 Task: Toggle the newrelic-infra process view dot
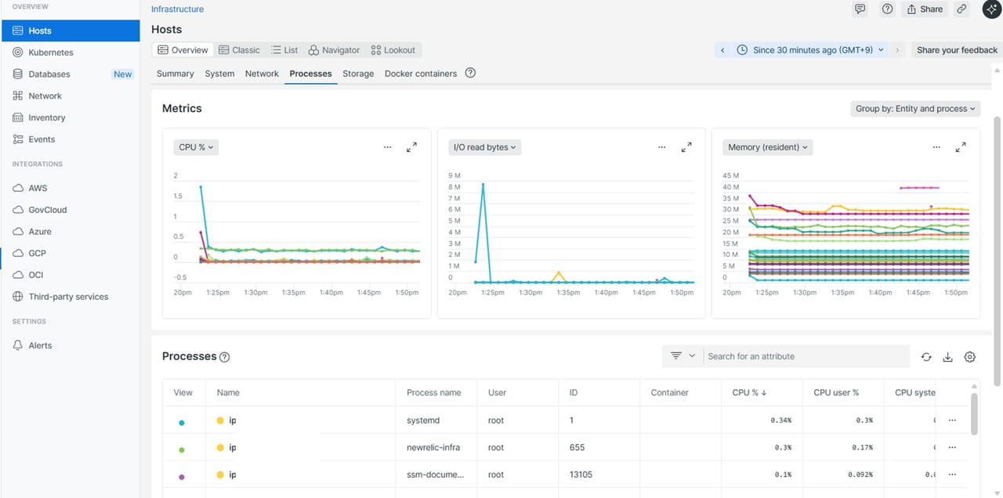(x=182, y=449)
